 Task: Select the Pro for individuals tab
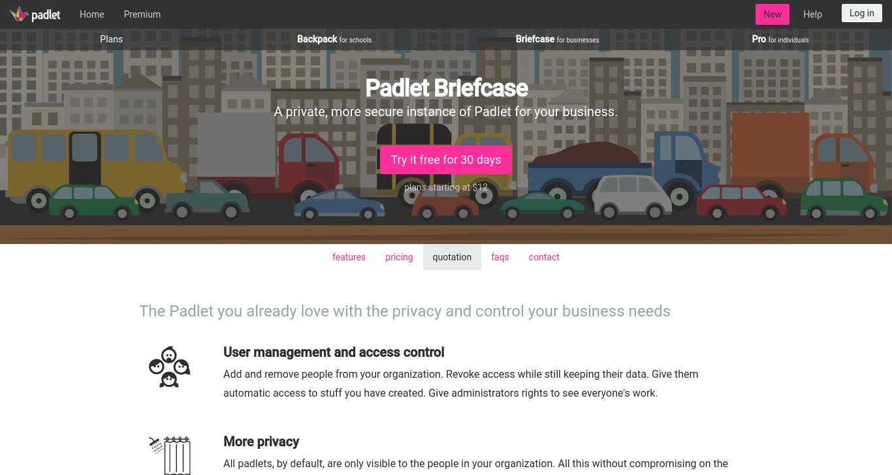(x=780, y=39)
